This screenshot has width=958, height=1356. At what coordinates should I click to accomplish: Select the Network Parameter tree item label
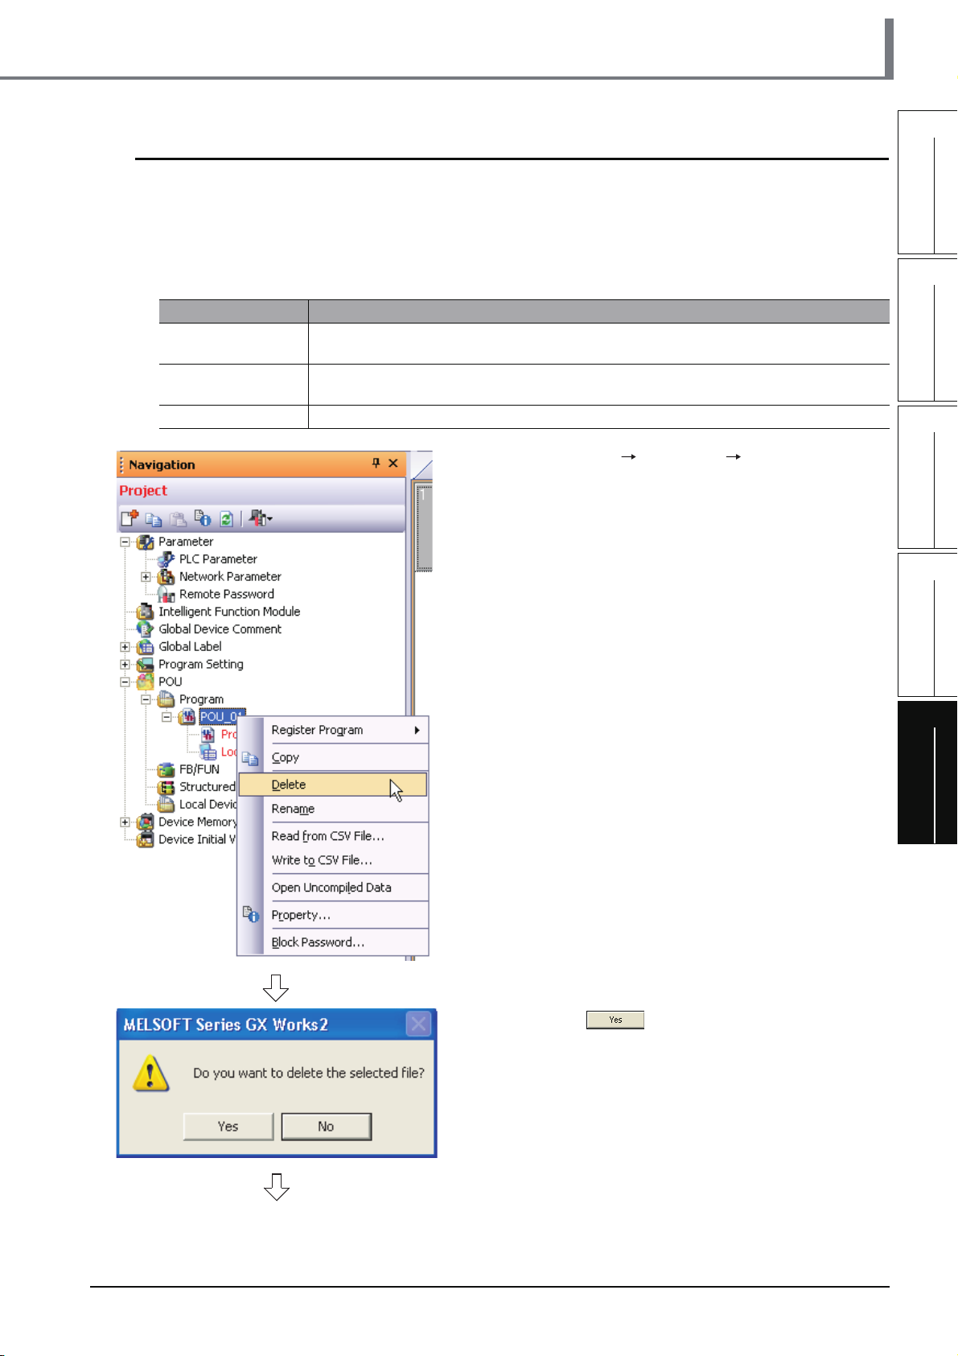[230, 577]
